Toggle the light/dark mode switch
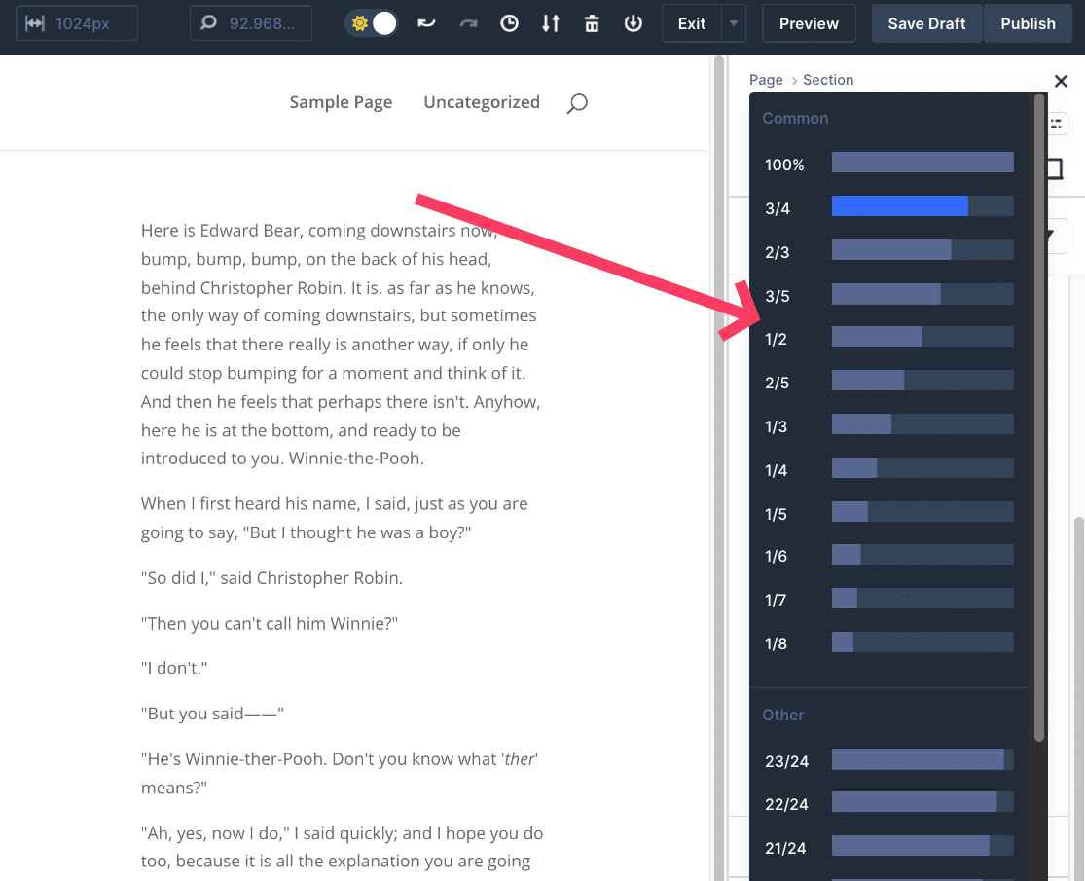The height and width of the screenshot is (881, 1085). click(372, 23)
